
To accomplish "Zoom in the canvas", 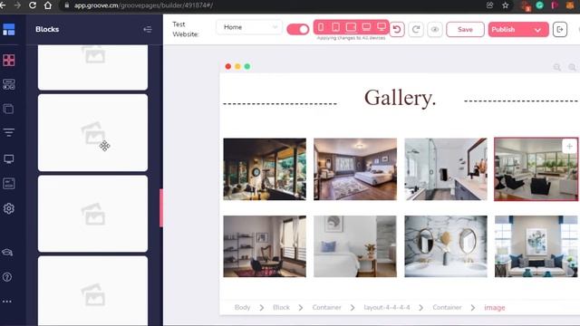I will (x=572, y=67).
